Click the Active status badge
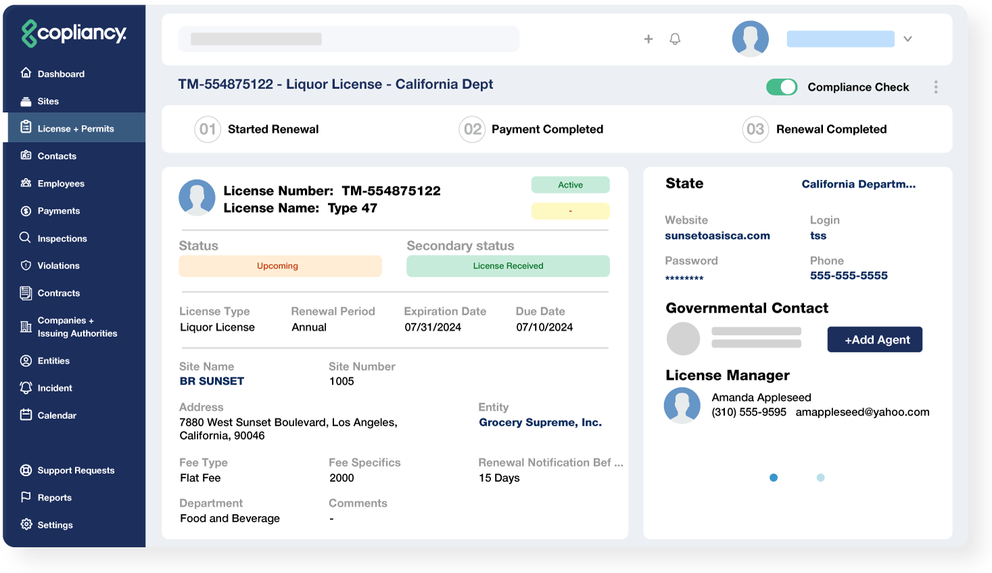 coord(571,185)
